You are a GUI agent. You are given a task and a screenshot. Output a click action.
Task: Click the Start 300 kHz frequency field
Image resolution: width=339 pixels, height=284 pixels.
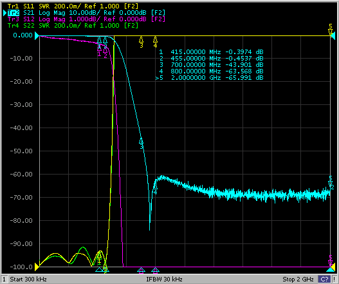(x=28, y=279)
